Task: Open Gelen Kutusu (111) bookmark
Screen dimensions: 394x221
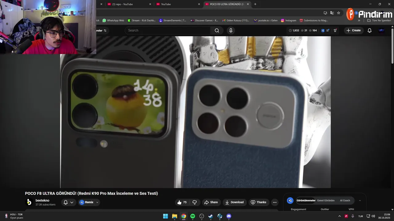Action: [235, 21]
